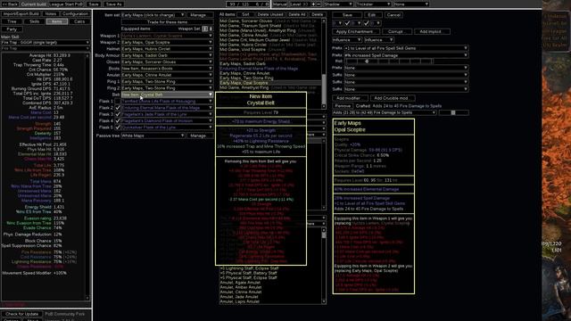Go back with the << Back button
571x321 pixels.
click(x=10, y=4)
